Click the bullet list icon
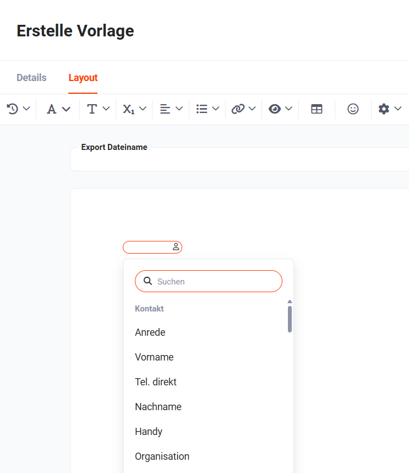Viewport: 409px width, 473px height. 202,109
